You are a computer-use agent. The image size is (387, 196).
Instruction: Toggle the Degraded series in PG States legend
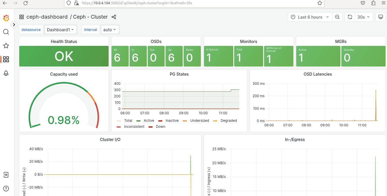229,121
